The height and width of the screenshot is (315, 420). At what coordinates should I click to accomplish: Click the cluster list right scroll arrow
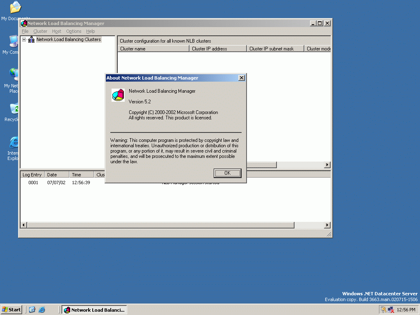327,165
